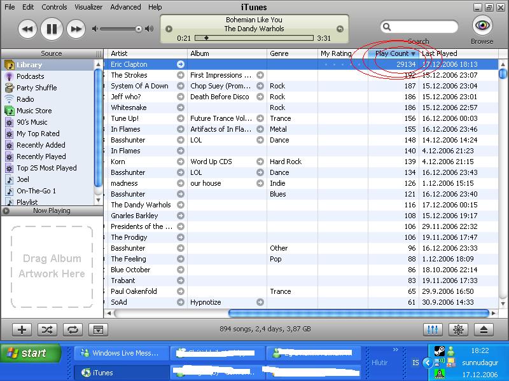
Task: Switch to Windows Live Messenger taskbar button
Action: click(122, 353)
